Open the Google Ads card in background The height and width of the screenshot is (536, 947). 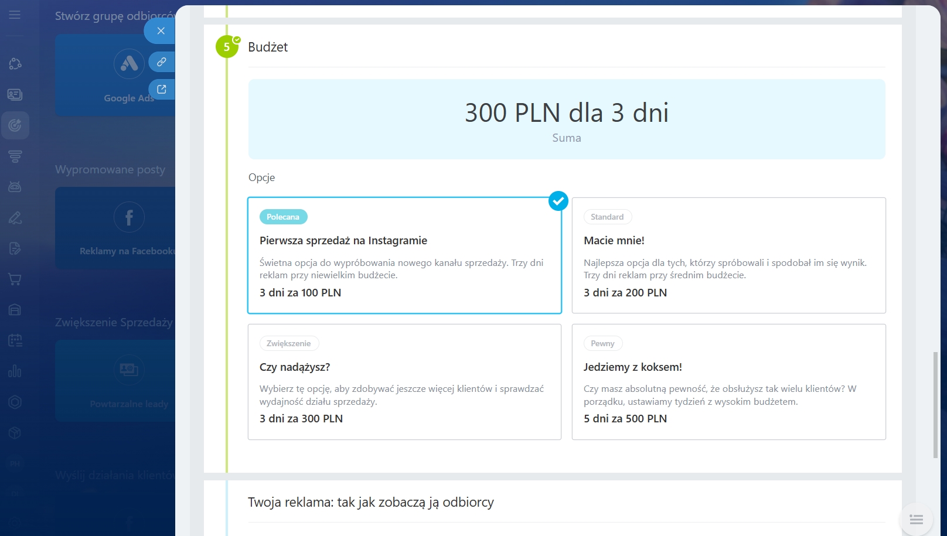(115, 75)
